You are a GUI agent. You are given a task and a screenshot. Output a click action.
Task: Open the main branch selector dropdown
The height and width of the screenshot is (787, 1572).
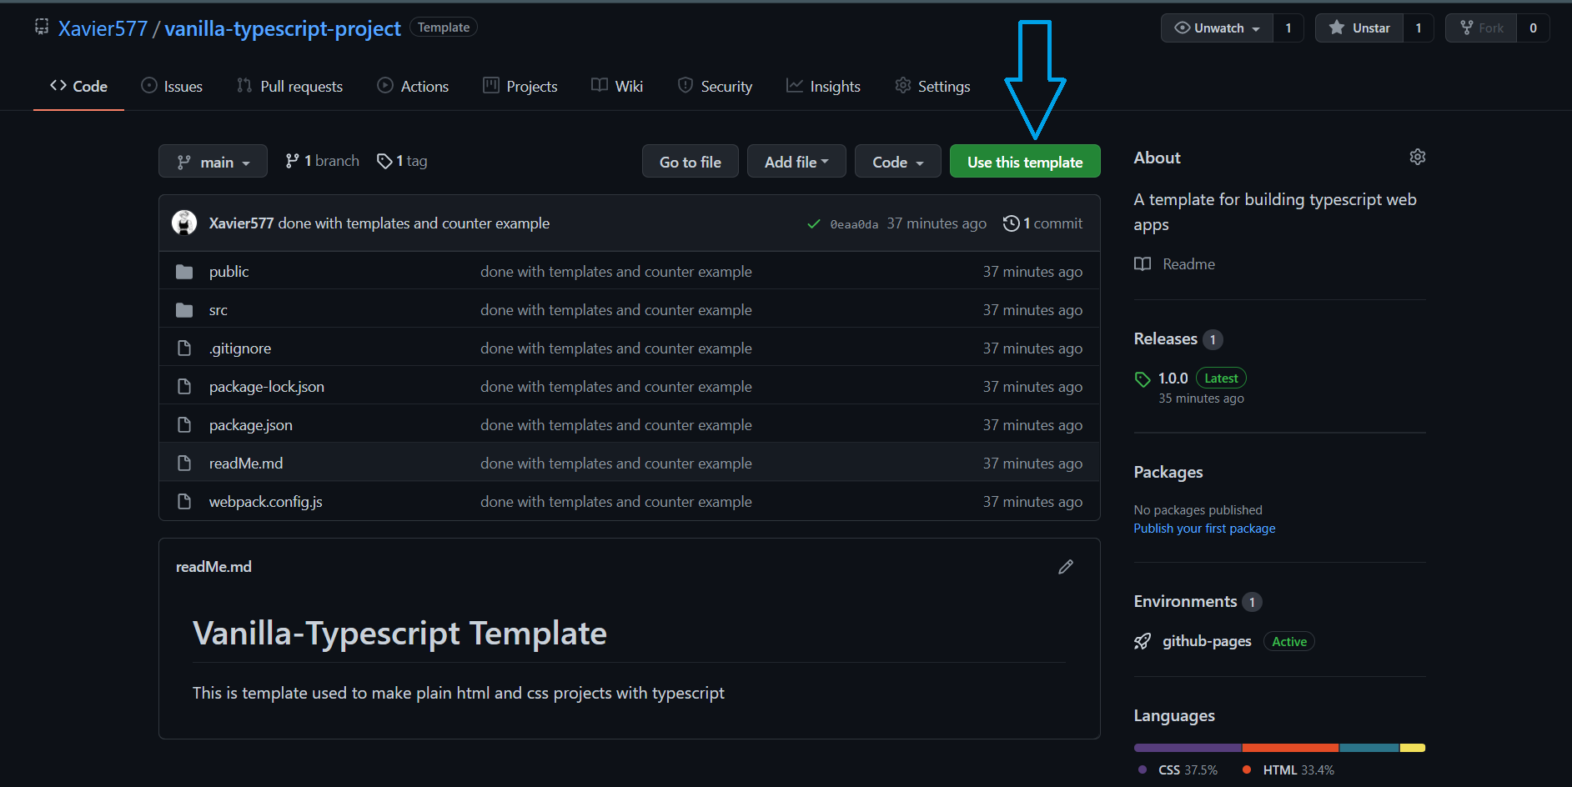click(x=213, y=162)
